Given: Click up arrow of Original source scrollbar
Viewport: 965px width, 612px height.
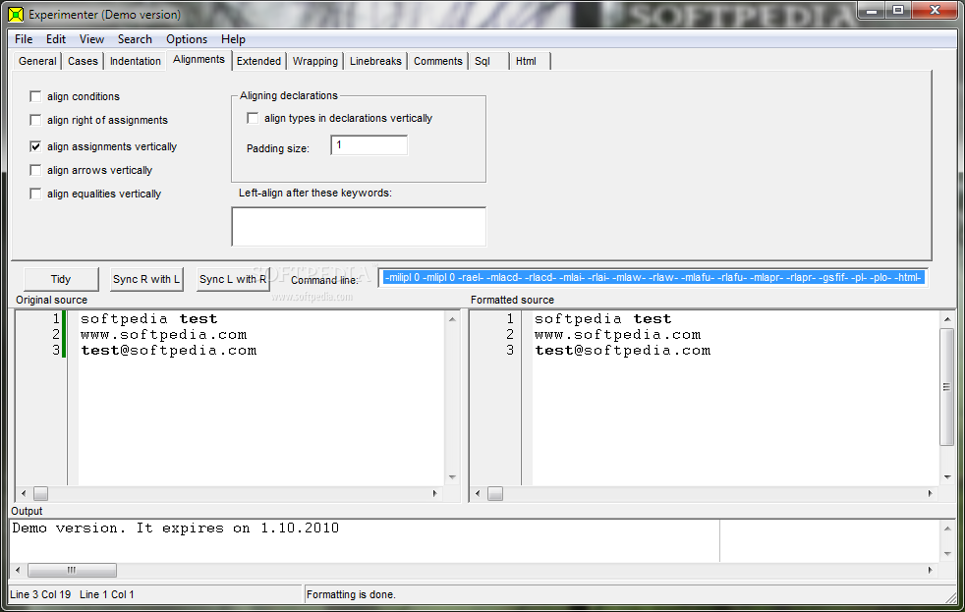Looking at the screenshot, I should [x=452, y=319].
